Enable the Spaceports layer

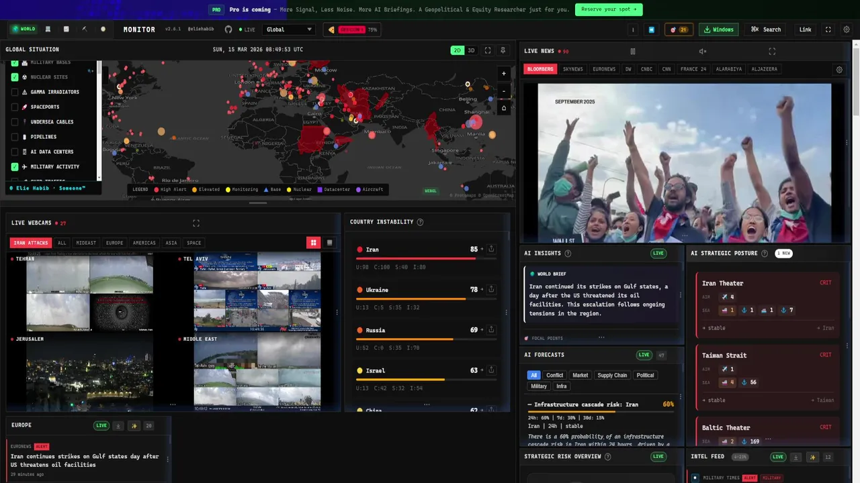pos(15,107)
